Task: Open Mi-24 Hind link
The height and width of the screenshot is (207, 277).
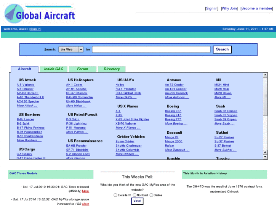Action: click(x=222, y=85)
